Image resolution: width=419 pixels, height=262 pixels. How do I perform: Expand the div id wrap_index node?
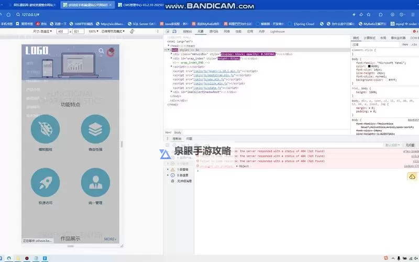pos(171,58)
